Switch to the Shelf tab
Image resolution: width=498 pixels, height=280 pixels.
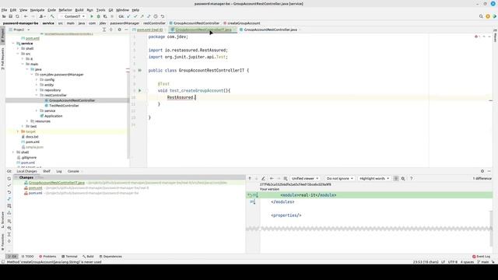pyautogui.click(x=47, y=171)
